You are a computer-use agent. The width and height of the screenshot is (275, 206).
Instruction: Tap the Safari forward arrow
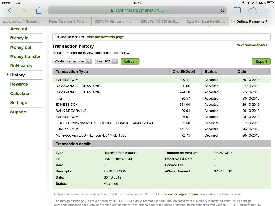[24, 10]
